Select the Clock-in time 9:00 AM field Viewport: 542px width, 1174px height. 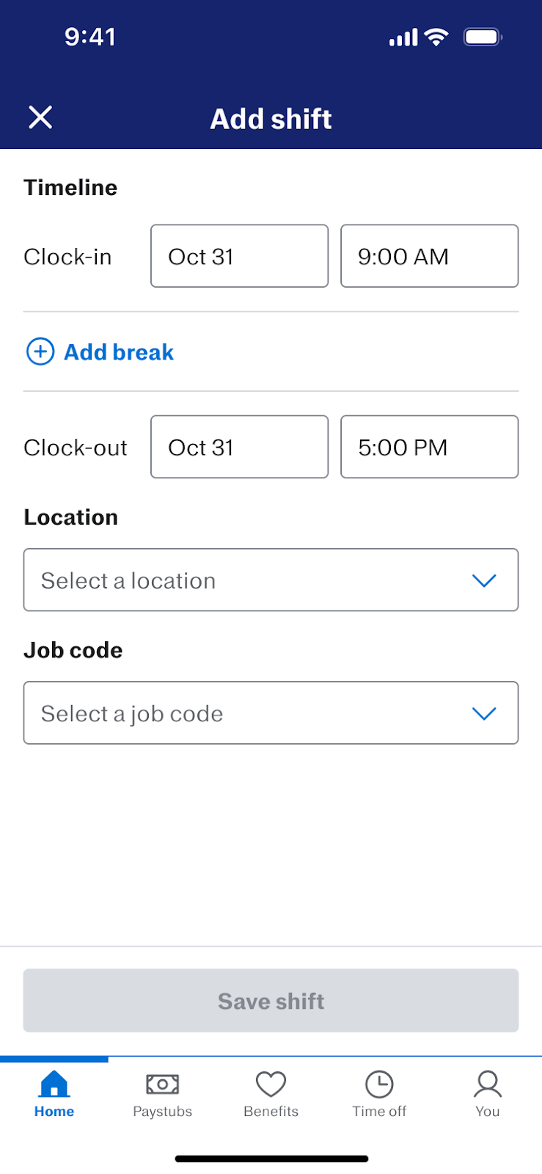429,256
